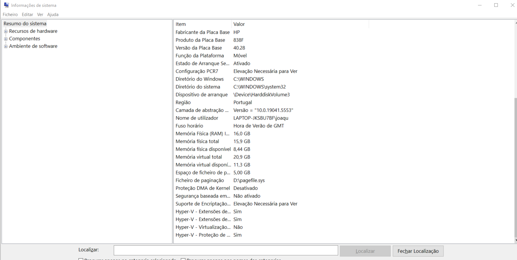Select the Produto da Placa Base row

(271, 40)
